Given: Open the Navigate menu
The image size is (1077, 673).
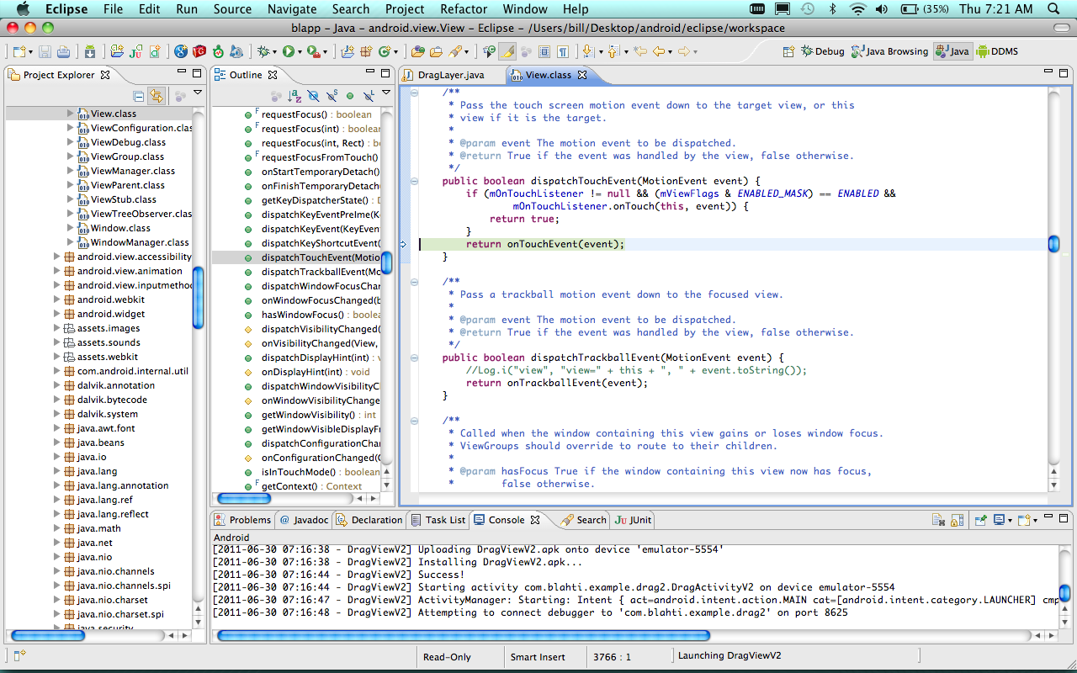Looking at the screenshot, I should click(x=292, y=9).
